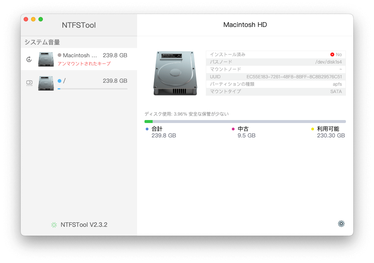This screenshot has width=374, height=263.
Task: Click the NTFSTool title in sidebar
Action: pos(79,25)
